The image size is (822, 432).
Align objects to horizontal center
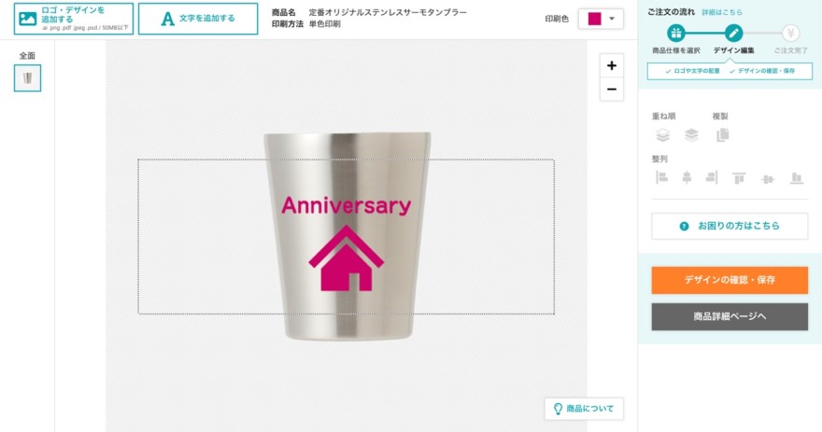[x=687, y=178]
